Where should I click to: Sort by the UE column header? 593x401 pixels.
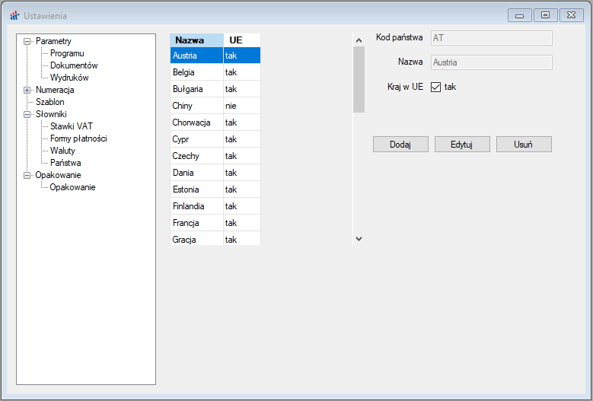click(242, 40)
